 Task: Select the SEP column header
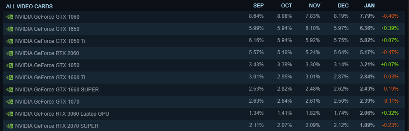pyautogui.click(x=258, y=6)
